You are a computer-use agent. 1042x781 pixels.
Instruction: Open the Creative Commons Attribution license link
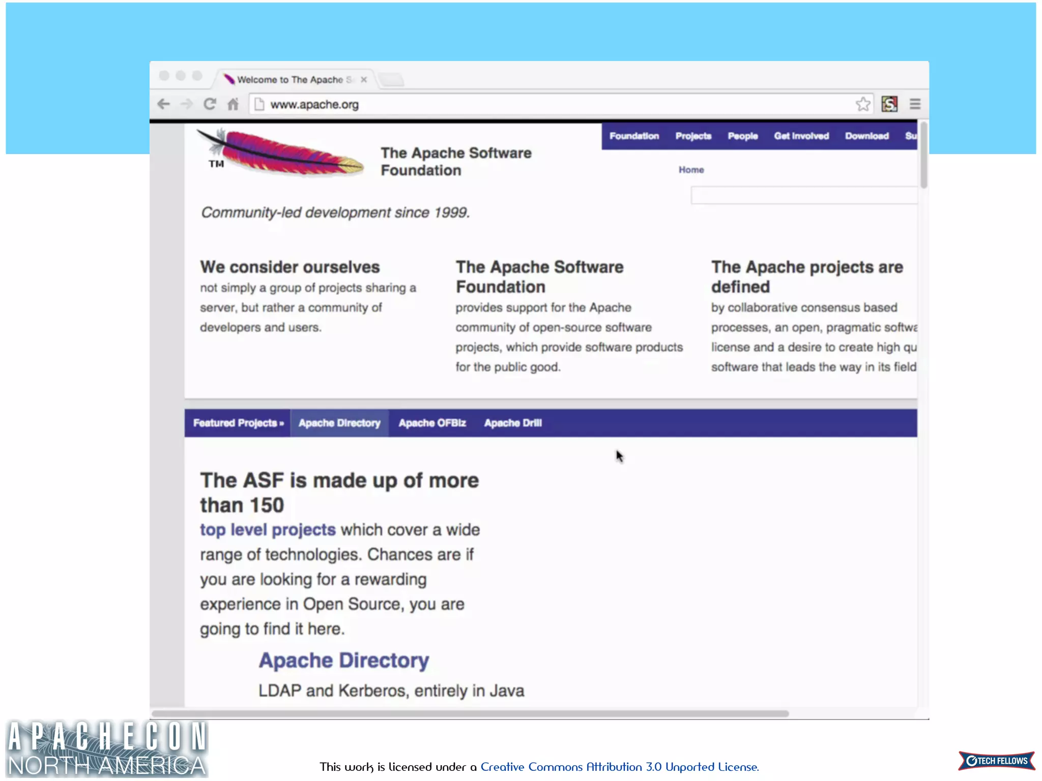619,767
